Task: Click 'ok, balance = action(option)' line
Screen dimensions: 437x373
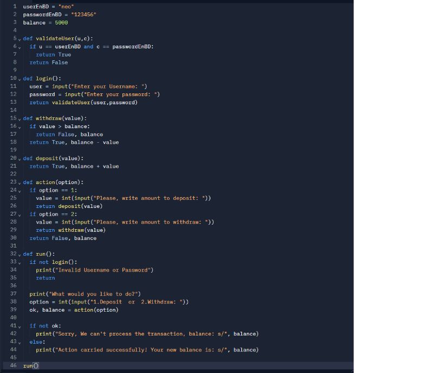Action: click(74, 310)
